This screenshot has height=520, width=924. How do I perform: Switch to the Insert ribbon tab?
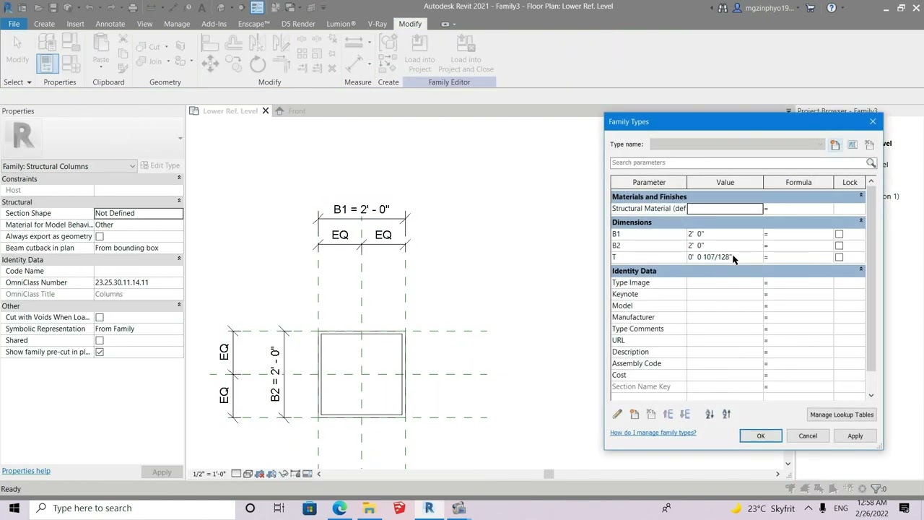point(75,24)
